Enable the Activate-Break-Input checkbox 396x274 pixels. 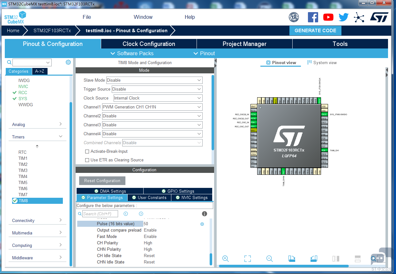87,152
